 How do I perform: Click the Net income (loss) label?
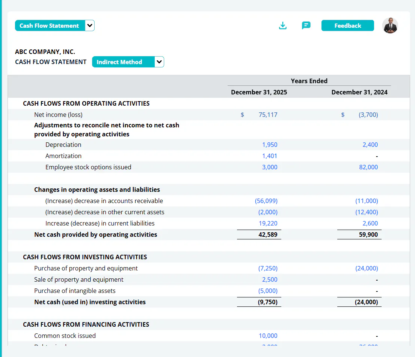tap(58, 115)
